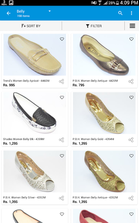Tap the back arrow in the header
The height and width of the screenshot is (223, 139).
(9, 13)
